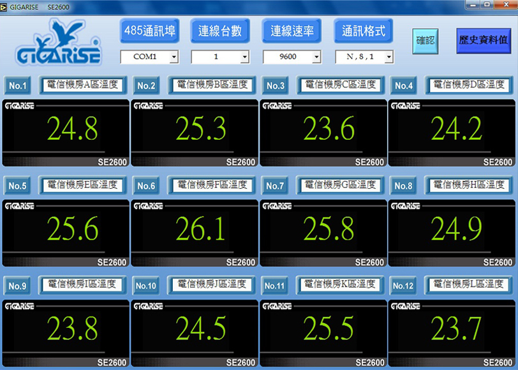The width and height of the screenshot is (518, 370).
Task: Click GIGARISE logo on the No.3 display
Action: point(277,106)
